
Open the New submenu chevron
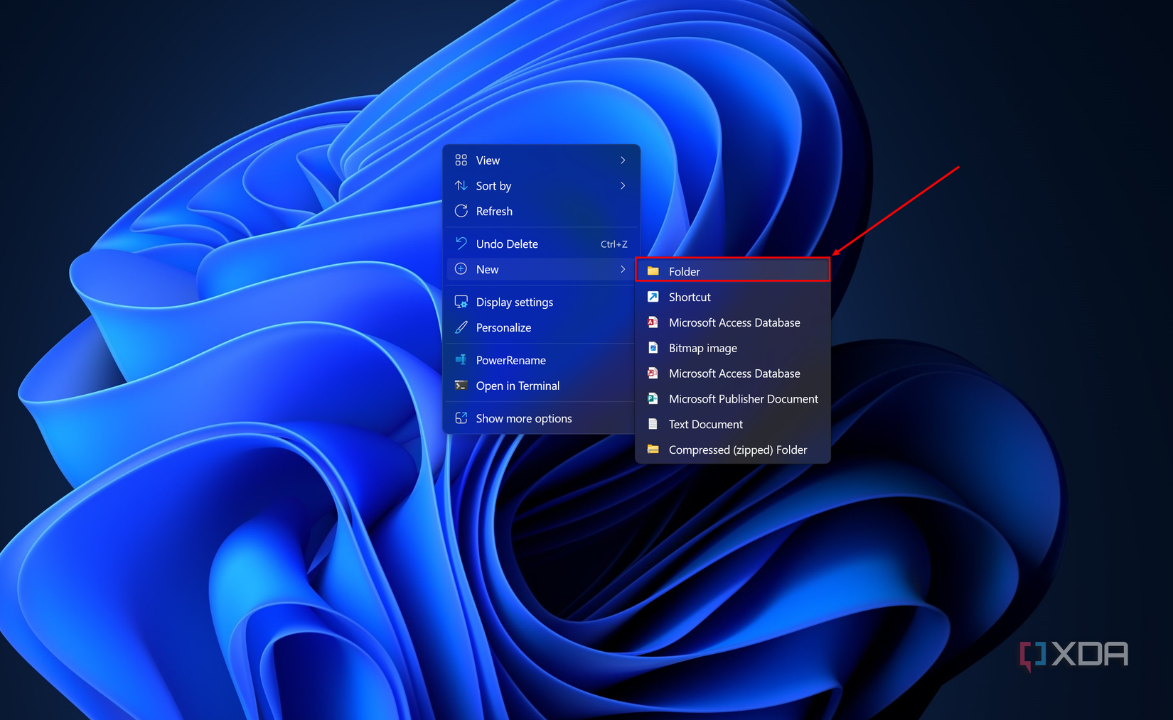click(x=623, y=269)
